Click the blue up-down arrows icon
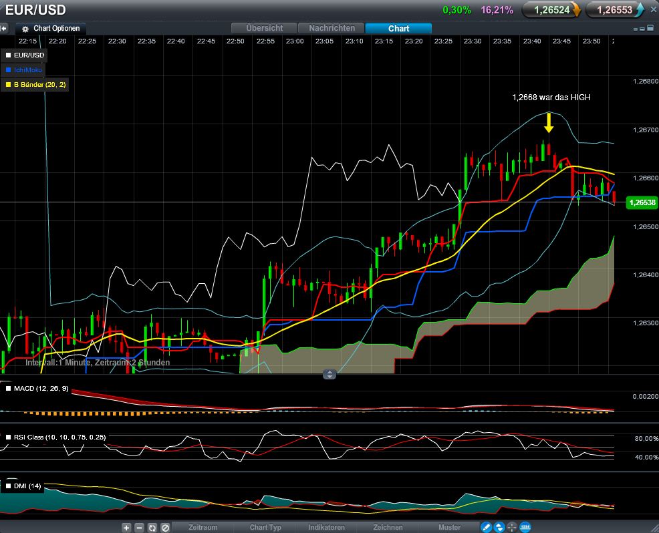659x533 pixels. (x=499, y=527)
